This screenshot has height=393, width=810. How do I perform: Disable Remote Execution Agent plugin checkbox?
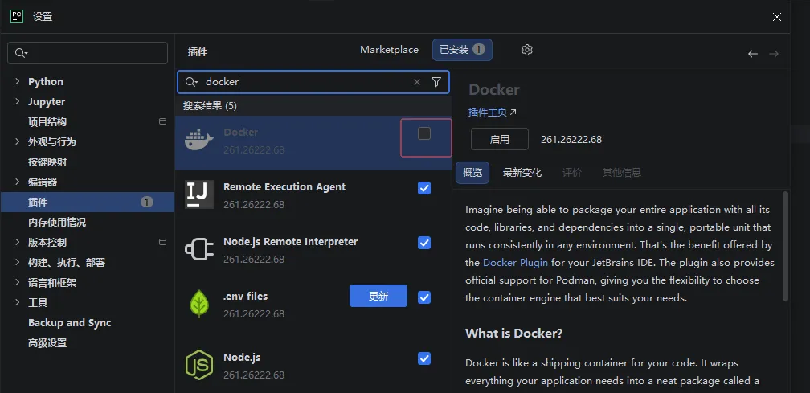point(424,189)
